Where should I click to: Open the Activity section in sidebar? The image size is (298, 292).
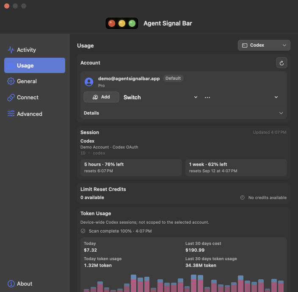click(x=35, y=50)
